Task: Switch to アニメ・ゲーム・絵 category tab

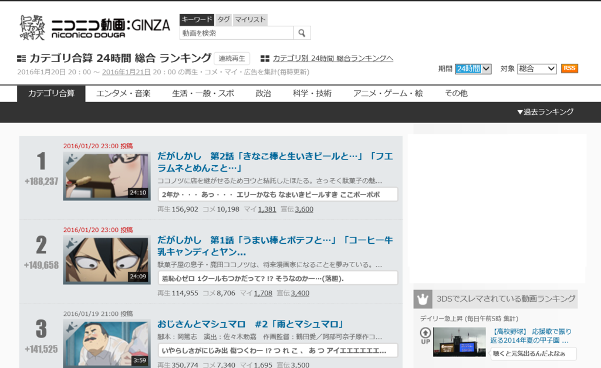Action: 388,93
